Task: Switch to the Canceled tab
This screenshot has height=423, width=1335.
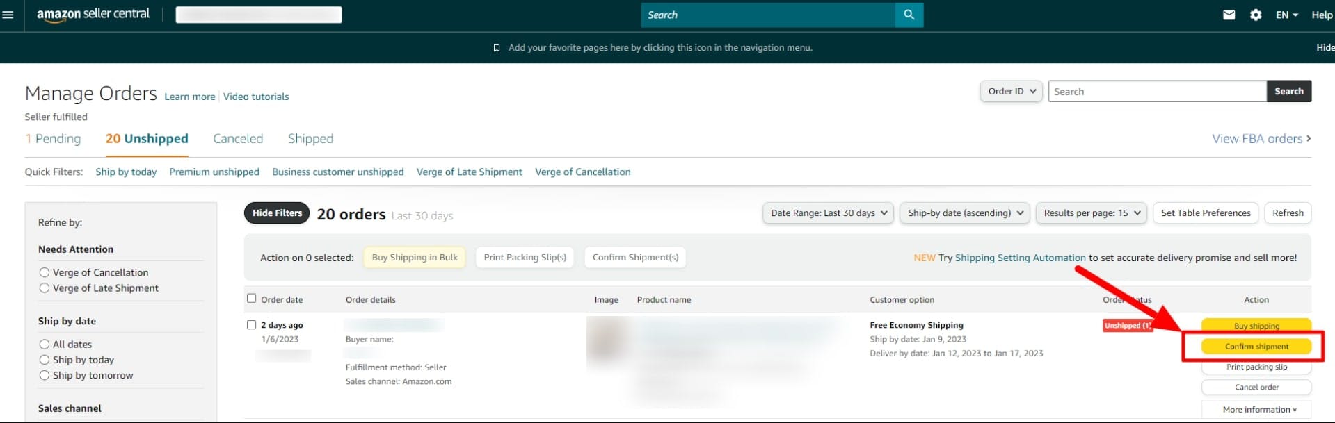Action: point(238,139)
